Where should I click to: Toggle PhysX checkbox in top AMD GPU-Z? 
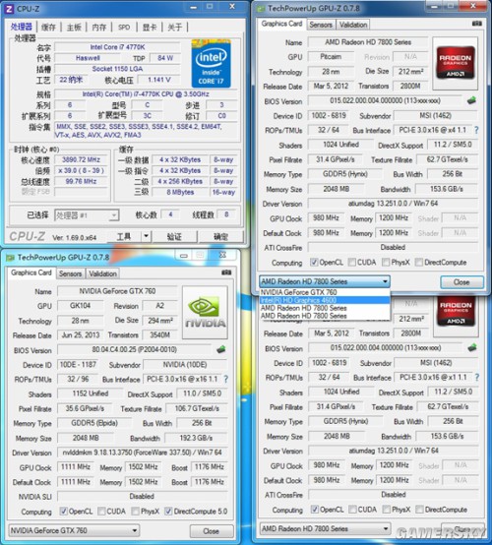(x=386, y=262)
